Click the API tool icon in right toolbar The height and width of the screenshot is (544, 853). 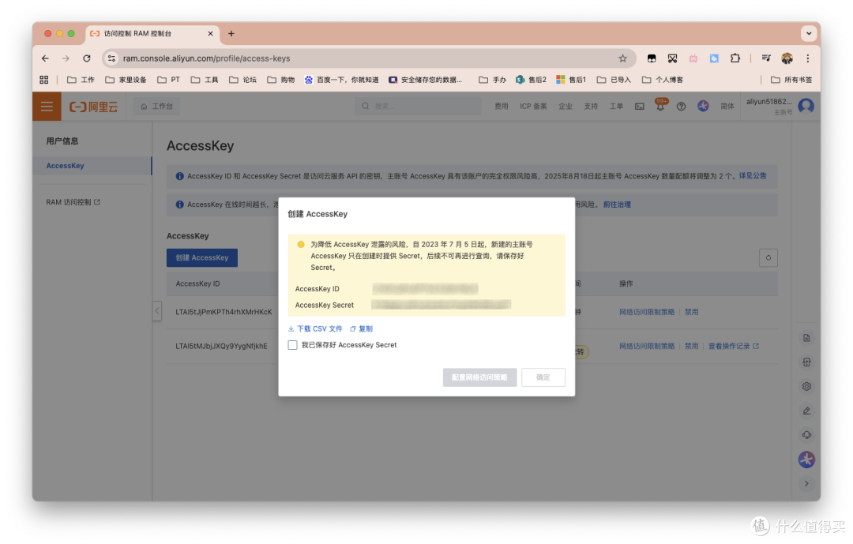pos(806,362)
